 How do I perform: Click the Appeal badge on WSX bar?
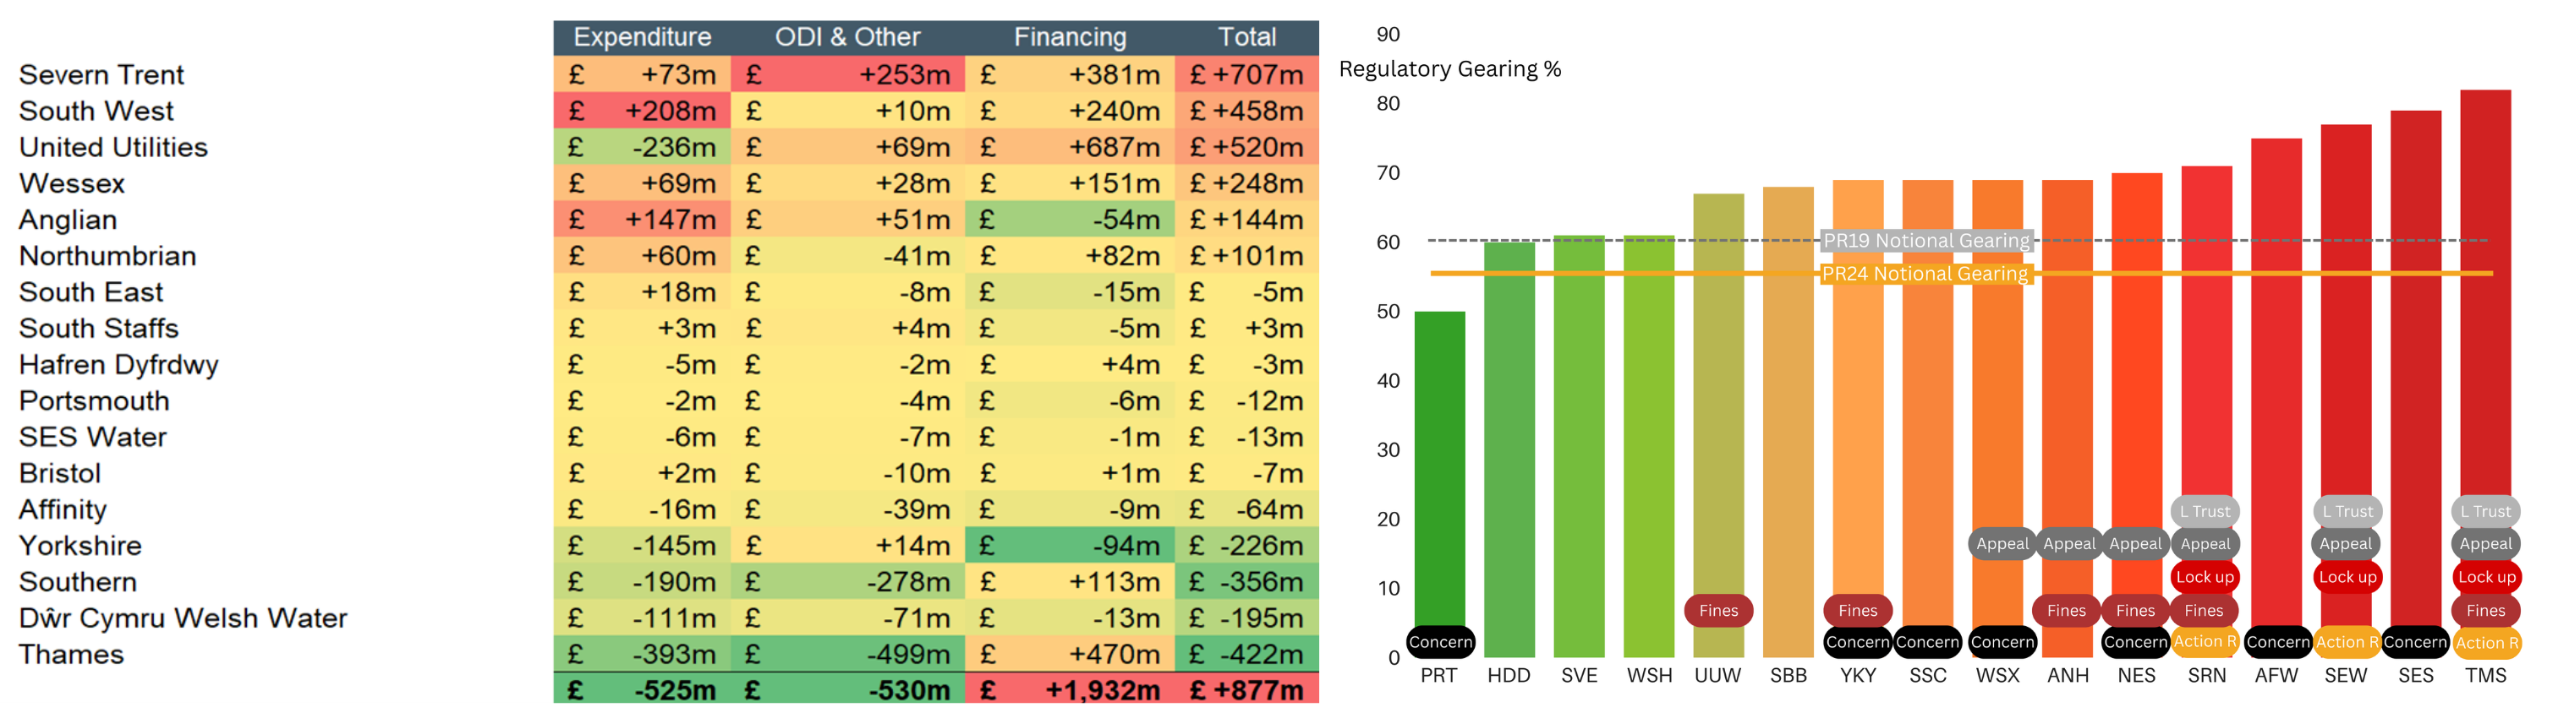pyautogui.click(x=2002, y=544)
